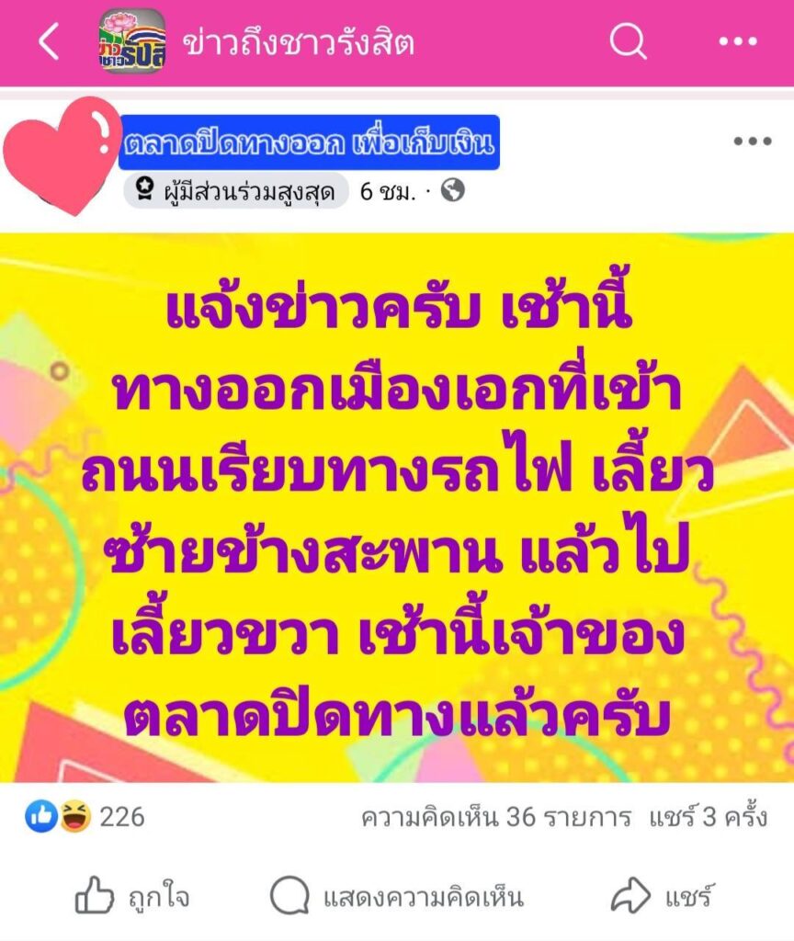Open group page ข่าวถึงชาวรังสิต title

coord(299,43)
